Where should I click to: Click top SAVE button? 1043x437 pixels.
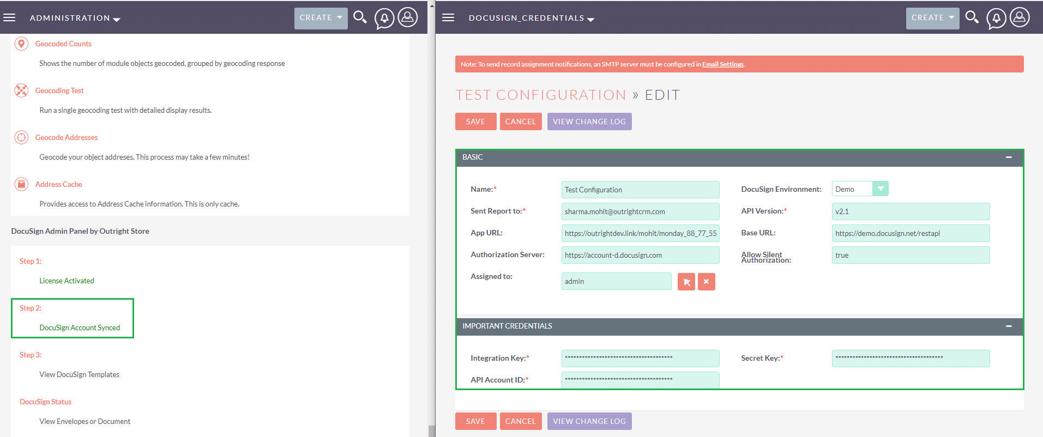[x=475, y=122]
